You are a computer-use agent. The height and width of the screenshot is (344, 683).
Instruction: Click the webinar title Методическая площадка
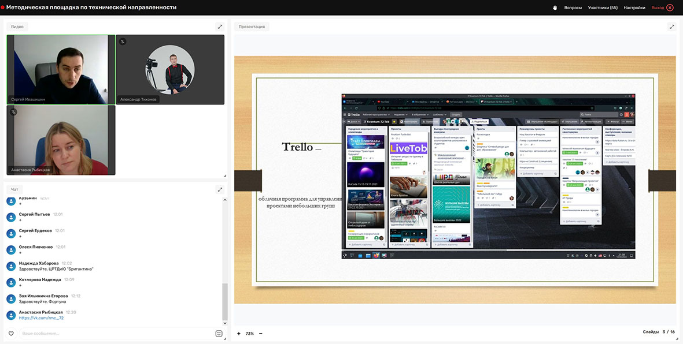(x=91, y=8)
